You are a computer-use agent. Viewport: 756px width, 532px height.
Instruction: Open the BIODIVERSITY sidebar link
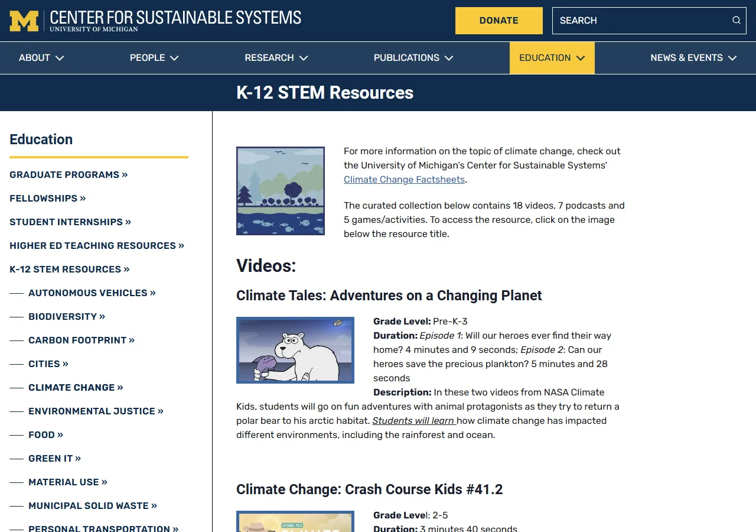point(67,316)
